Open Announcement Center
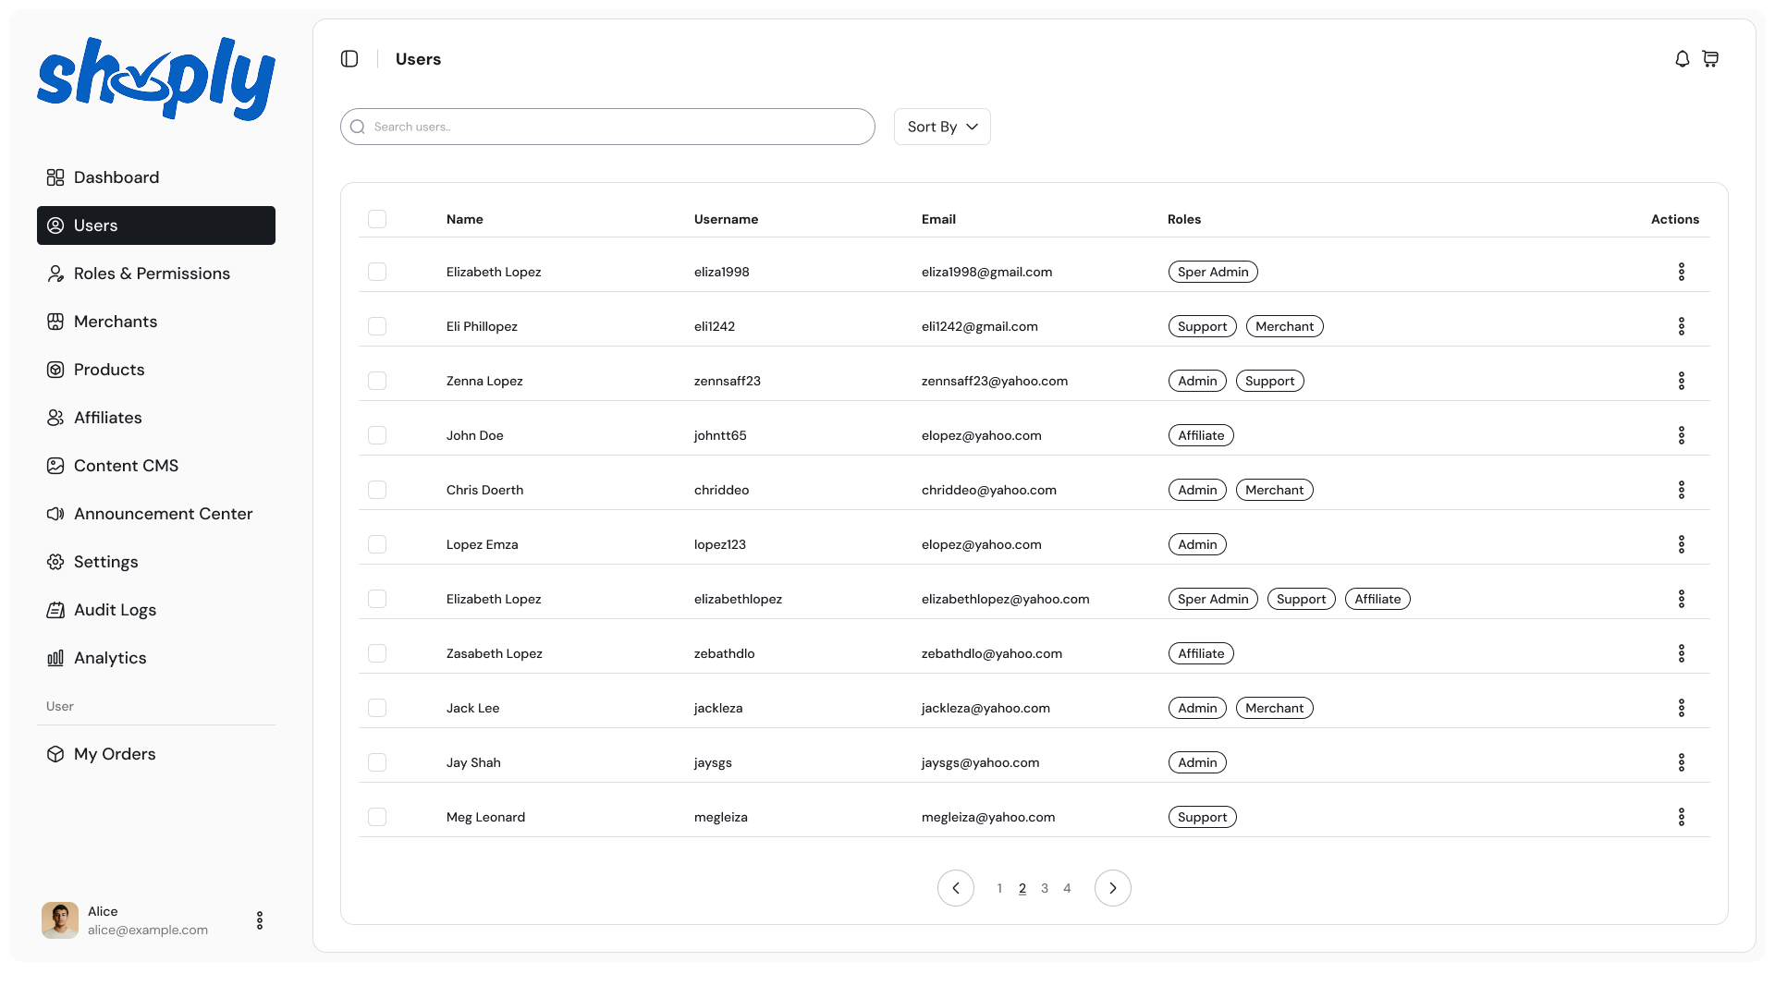1775x998 pixels. [156, 514]
